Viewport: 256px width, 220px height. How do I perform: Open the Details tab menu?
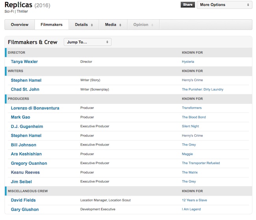pyautogui.click(x=84, y=25)
